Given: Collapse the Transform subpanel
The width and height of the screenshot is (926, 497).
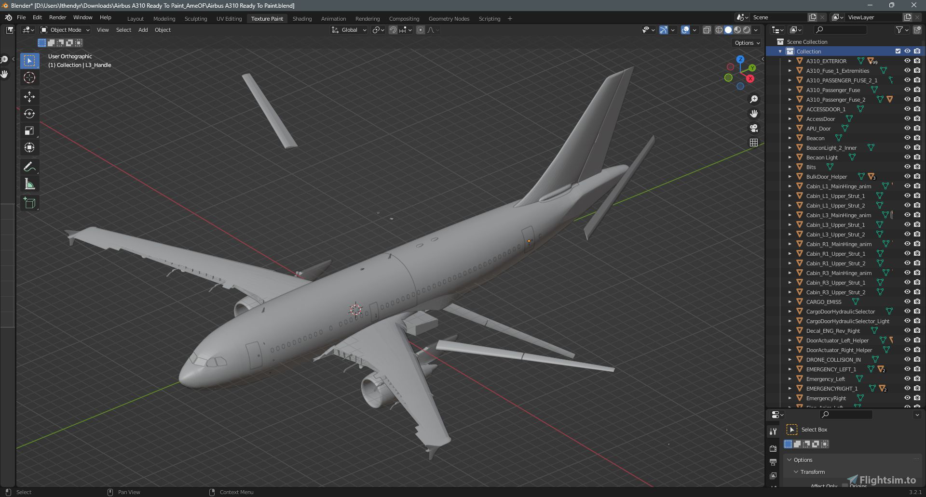Looking at the screenshot, I should [796, 472].
